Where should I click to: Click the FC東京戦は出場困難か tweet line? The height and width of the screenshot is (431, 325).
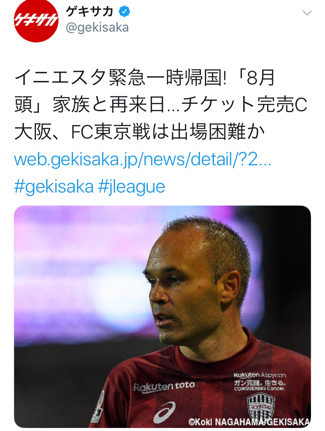pyautogui.click(x=168, y=132)
